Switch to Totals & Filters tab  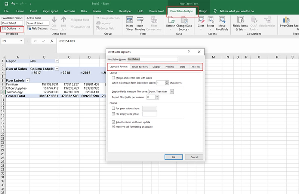(x=139, y=67)
